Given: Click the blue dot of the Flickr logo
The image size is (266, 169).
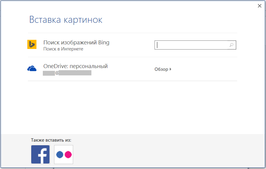Looking at the screenshot, I should coord(60,155).
